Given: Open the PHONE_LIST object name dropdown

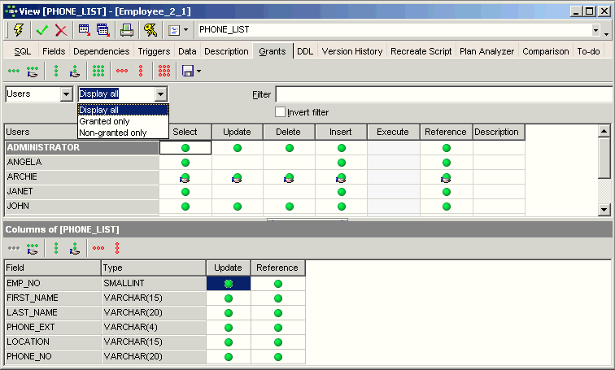Looking at the screenshot, I should pos(595,30).
